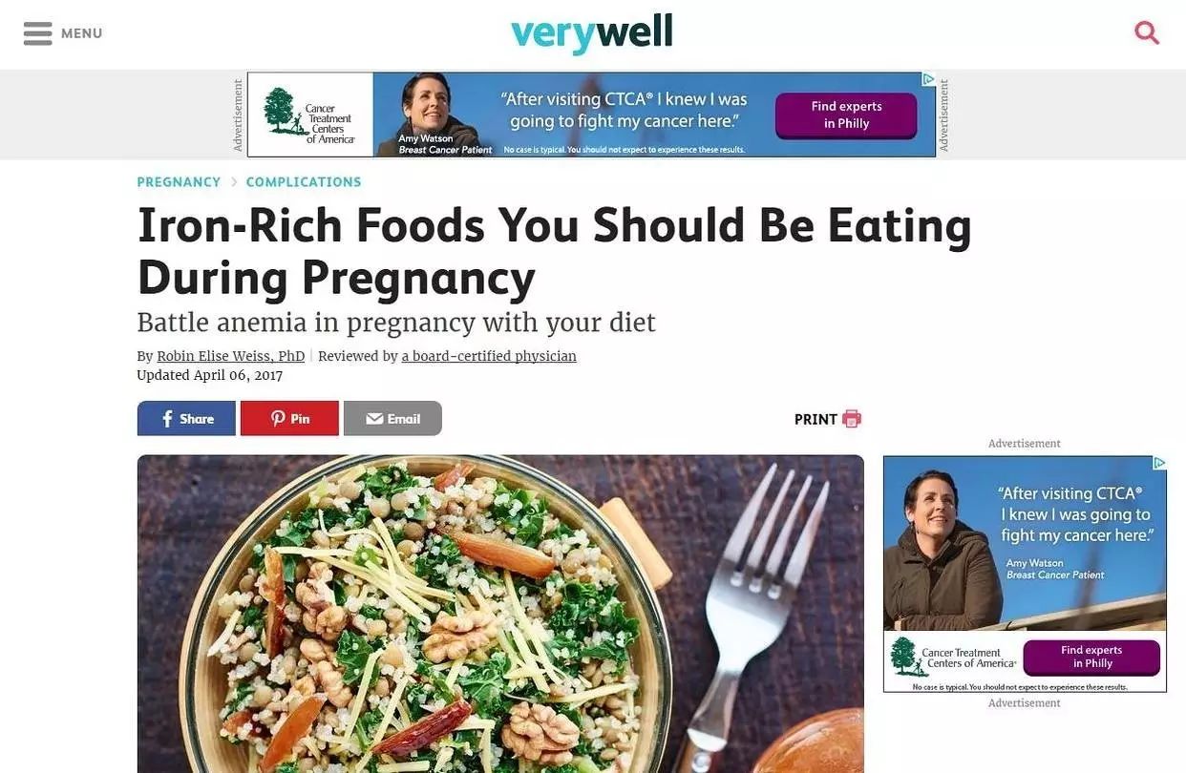Click the salad bowl article image
The width and height of the screenshot is (1186, 773).
(500, 614)
